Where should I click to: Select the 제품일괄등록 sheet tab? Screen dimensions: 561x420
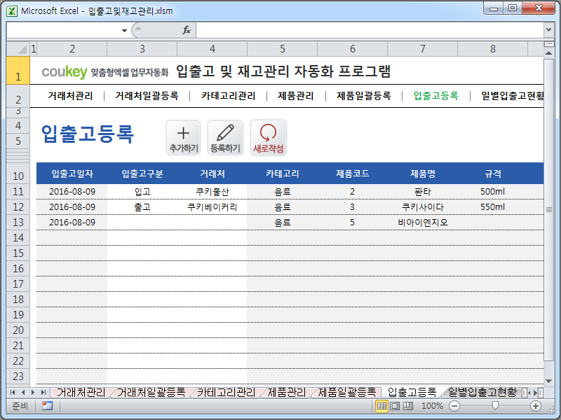click(x=347, y=393)
